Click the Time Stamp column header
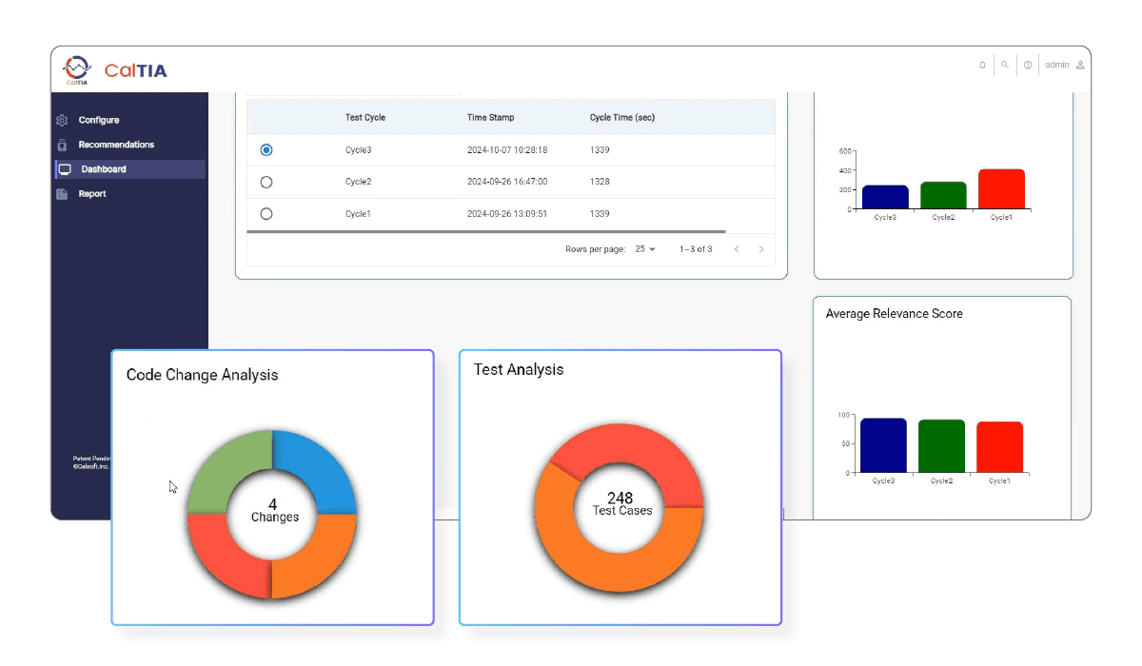Image resolution: width=1142 pixels, height=666 pixels. coord(490,118)
